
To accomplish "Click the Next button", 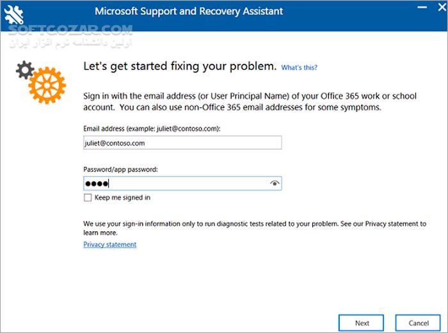I will tap(361, 323).
